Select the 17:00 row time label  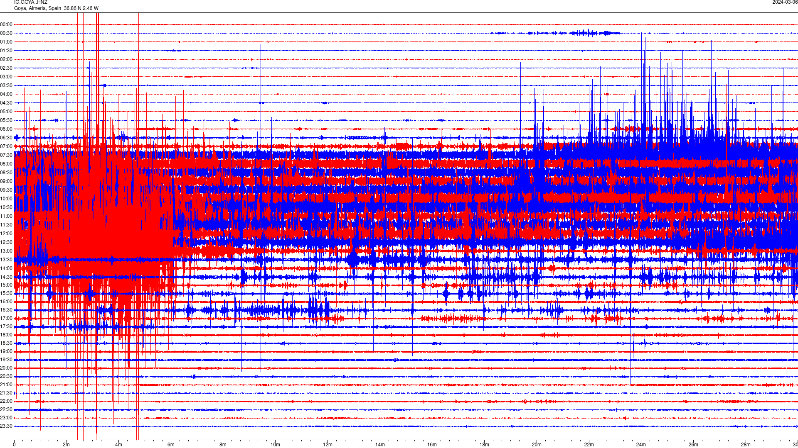tap(6, 318)
